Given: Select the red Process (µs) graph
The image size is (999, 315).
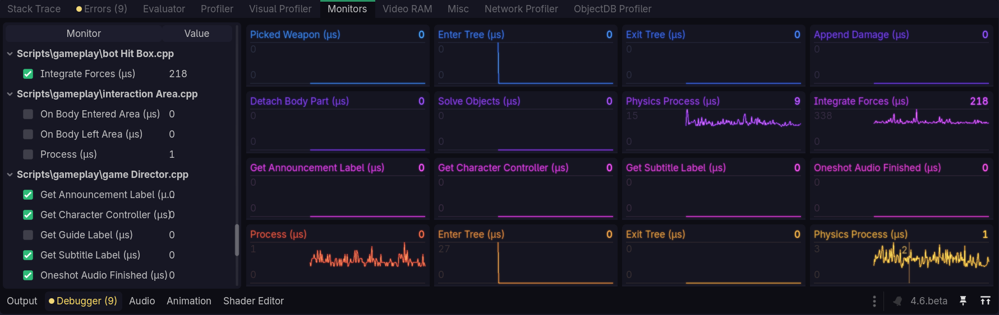Looking at the screenshot, I should 338,255.
